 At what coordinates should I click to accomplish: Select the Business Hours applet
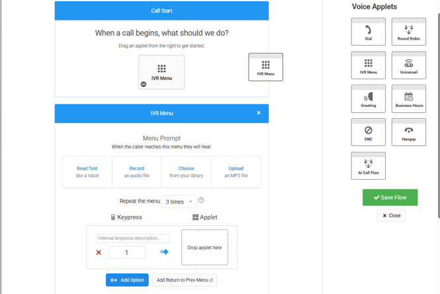coord(408,98)
